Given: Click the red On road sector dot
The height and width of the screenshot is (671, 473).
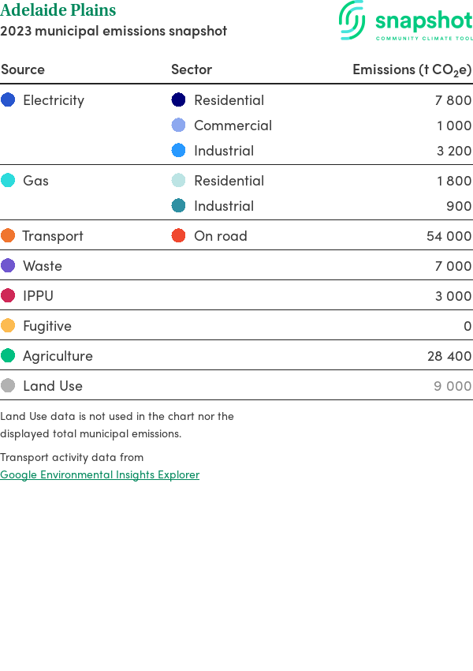Looking at the screenshot, I should (x=179, y=236).
